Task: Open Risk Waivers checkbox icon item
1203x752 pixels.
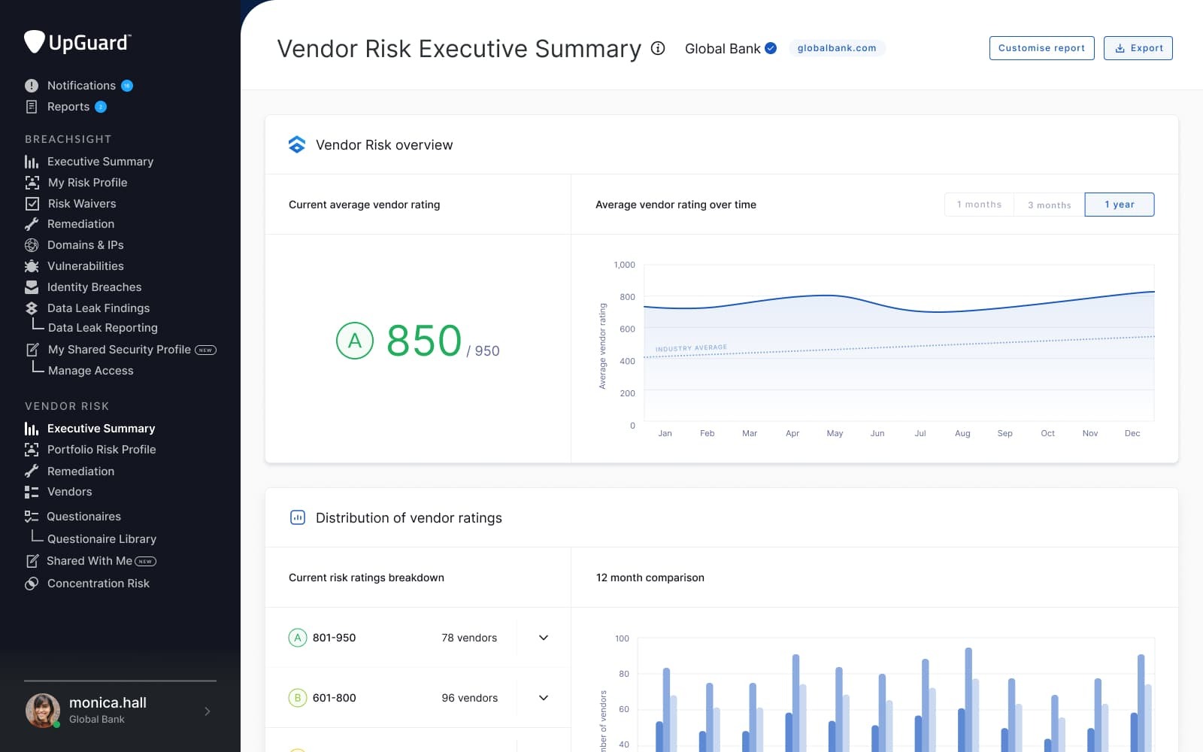Action: pyautogui.click(x=32, y=204)
